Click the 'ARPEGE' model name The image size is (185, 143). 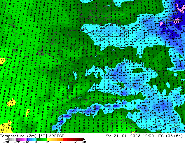click(x=57, y=136)
